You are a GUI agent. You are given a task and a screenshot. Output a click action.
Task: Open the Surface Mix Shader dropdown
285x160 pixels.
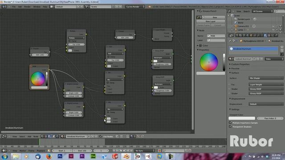click(266, 78)
